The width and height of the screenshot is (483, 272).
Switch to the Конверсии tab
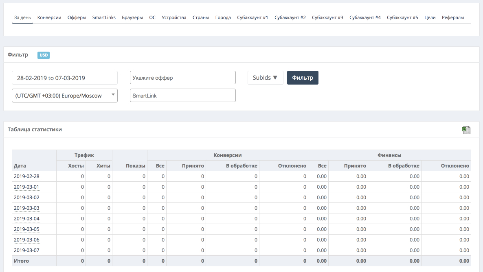[x=49, y=17]
